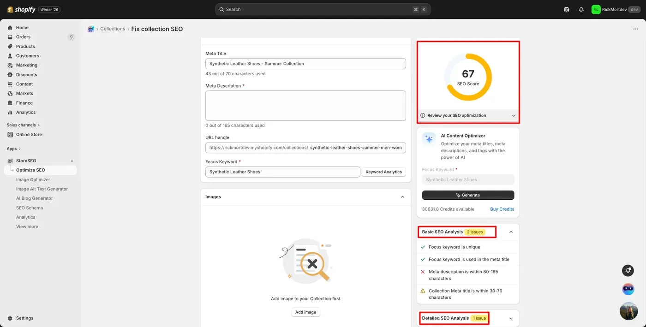Click the Winter '26 edition badge
Image resolution: width=646 pixels, height=327 pixels.
click(49, 10)
